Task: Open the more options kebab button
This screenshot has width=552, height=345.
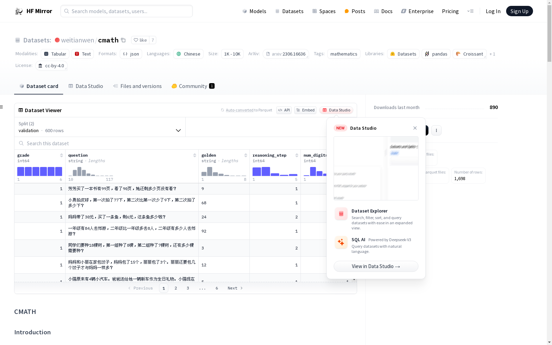Action: pyautogui.click(x=436, y=130)
